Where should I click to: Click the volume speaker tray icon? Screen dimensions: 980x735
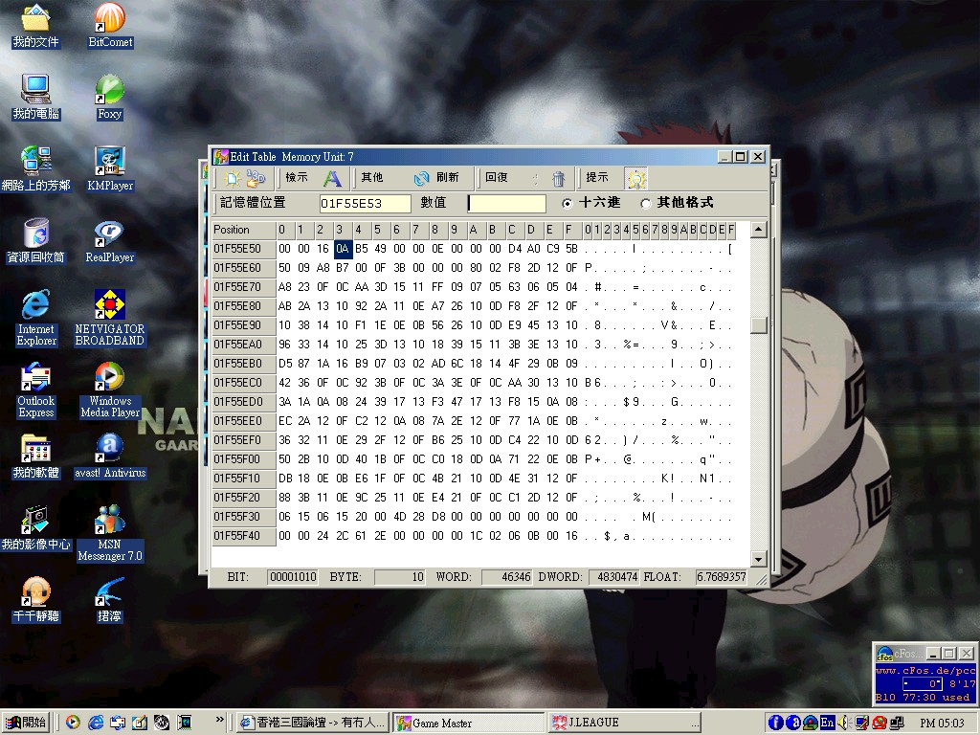[x=843, y=724]
